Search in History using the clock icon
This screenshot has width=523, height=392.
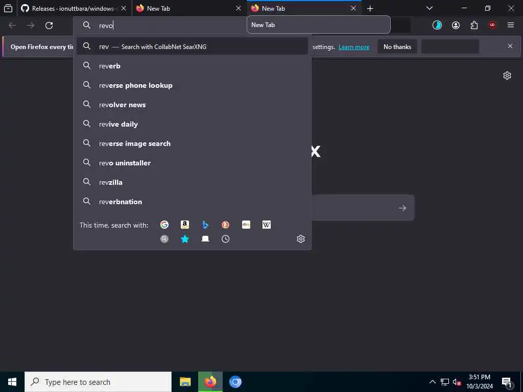pos(225,239)
